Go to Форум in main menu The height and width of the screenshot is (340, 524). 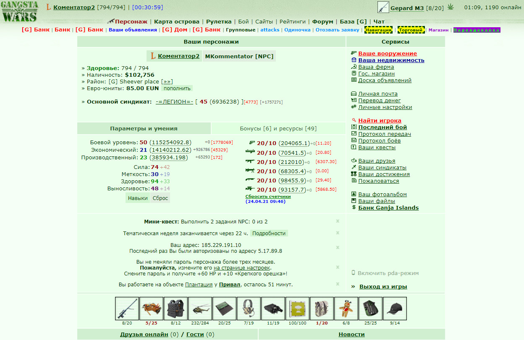[322, 21]
